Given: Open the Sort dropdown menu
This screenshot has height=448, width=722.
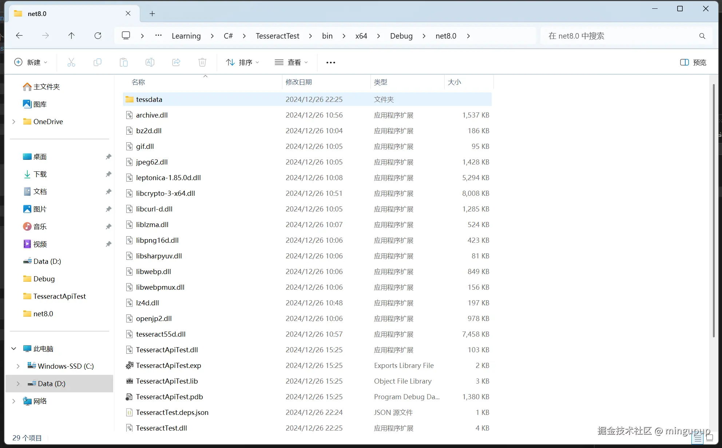Looking at the screenshot, I should 242,62.
